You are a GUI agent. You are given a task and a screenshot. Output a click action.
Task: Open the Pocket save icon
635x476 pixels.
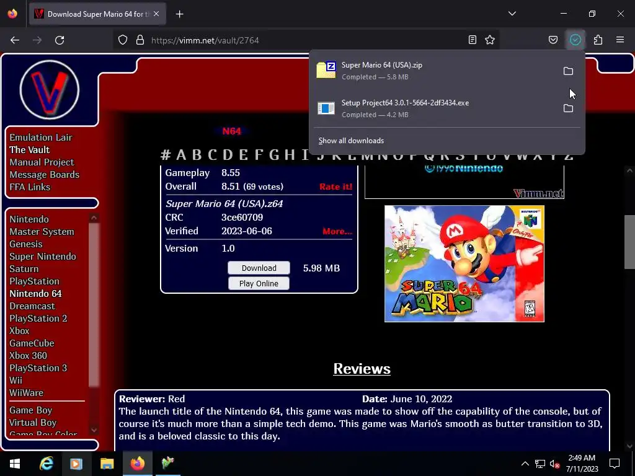(553, 40)
